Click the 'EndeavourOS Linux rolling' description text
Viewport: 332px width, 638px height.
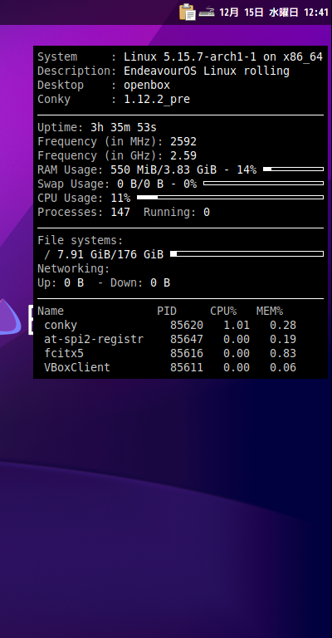click(207, 71)
